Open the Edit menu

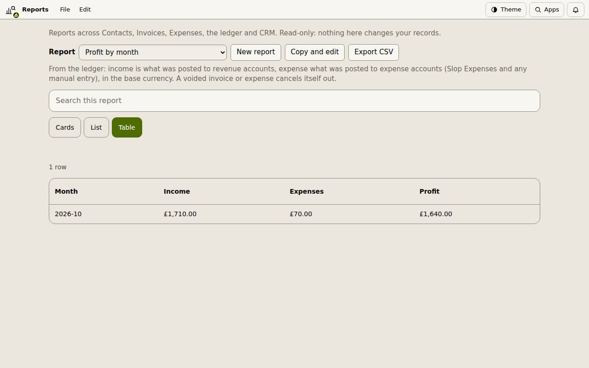pyautogui.click(x=85, y=10)
